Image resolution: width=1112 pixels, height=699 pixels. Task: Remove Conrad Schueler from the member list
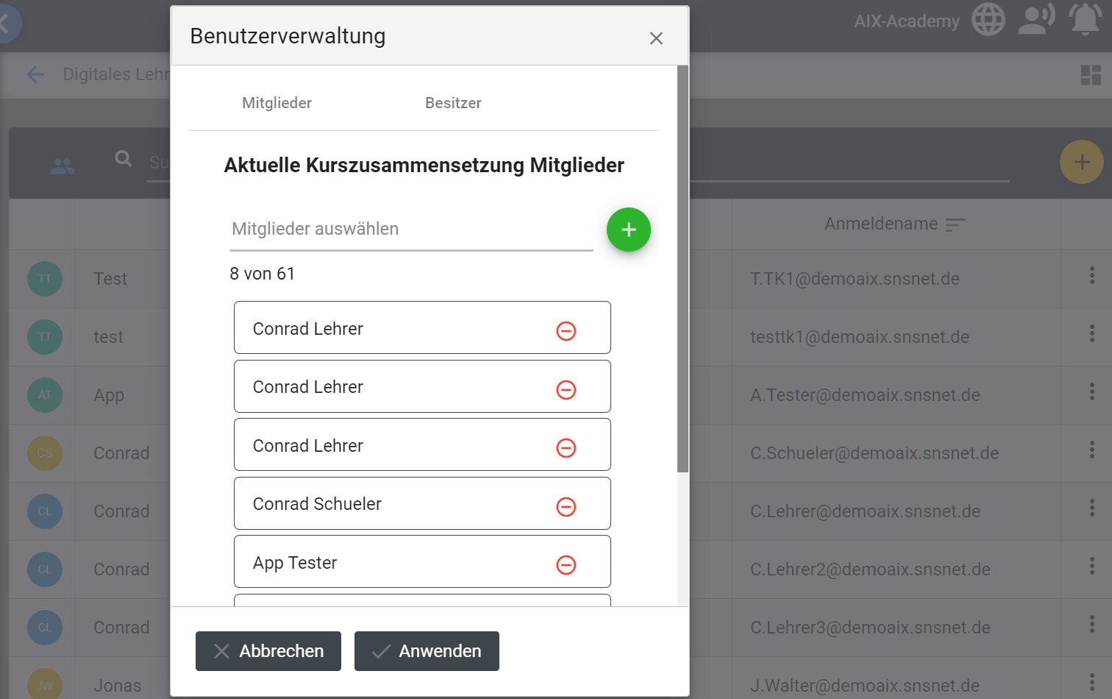[x=566, y=507]
